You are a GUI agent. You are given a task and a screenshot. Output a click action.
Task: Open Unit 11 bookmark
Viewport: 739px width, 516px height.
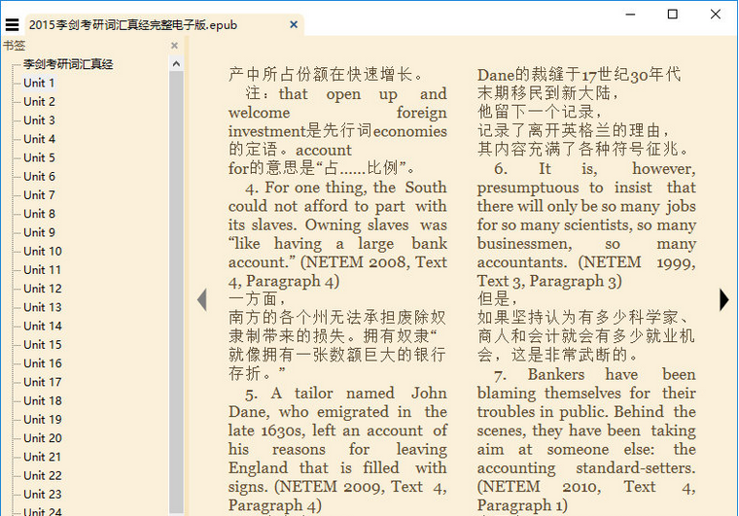coord(43,270)
